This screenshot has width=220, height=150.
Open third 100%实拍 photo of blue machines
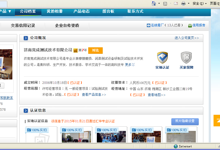(111, 135)
